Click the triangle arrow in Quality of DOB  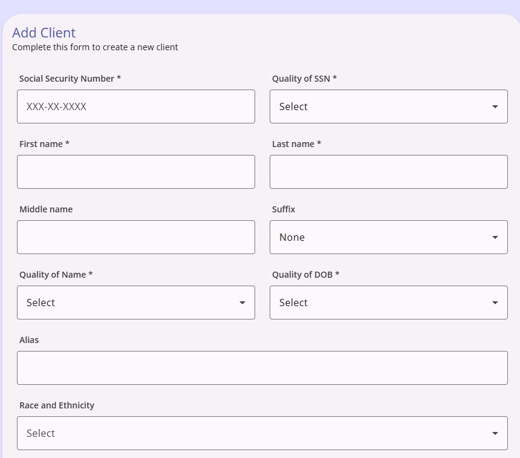[x=495, y=303]
